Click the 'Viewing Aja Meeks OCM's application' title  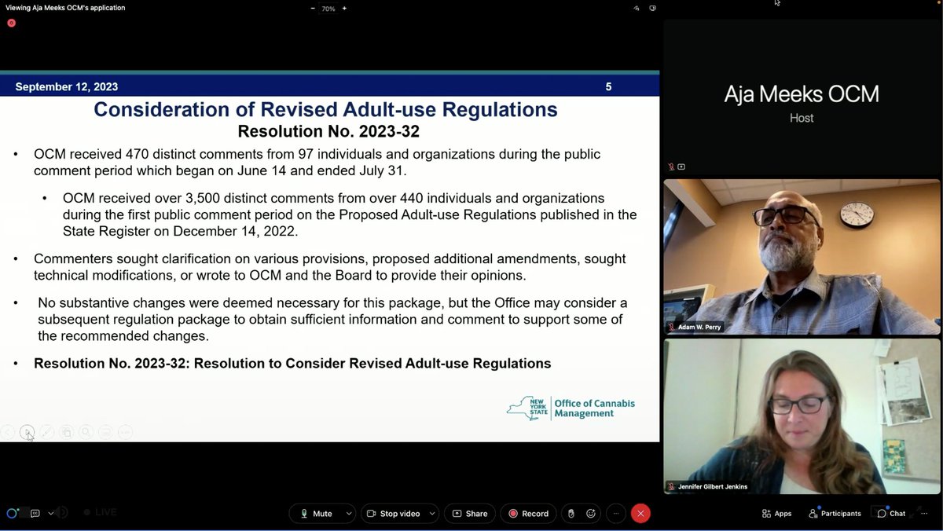click(65, 8)
